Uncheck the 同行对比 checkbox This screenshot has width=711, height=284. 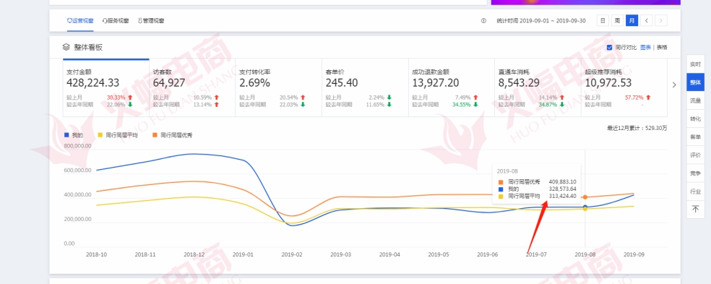pos(609,47)
